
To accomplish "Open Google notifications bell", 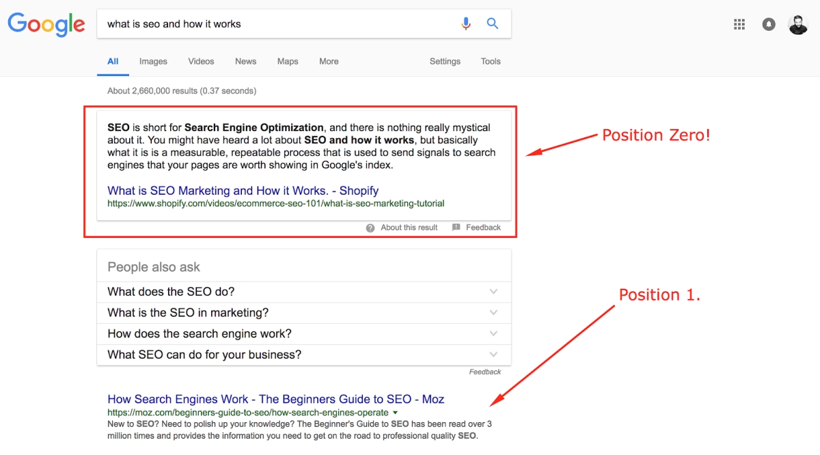I will [769, 25].
